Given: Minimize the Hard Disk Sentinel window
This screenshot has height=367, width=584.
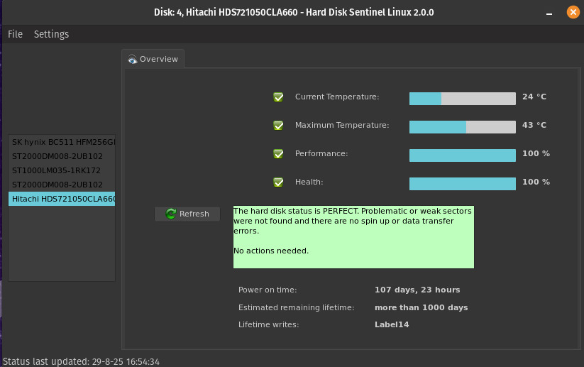Looking at the screenshot, I should pyautogui.click(x=551, y=12).
